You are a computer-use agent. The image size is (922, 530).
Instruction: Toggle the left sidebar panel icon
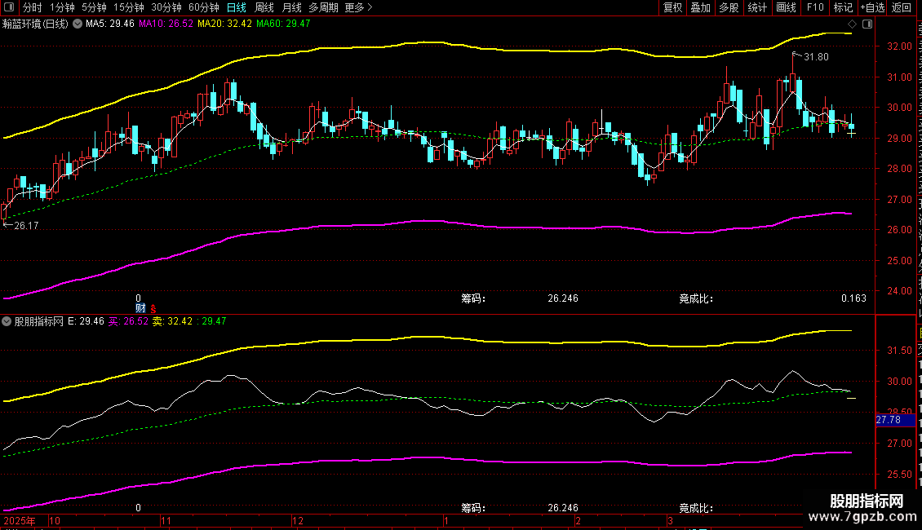click(x=9, y=7)
